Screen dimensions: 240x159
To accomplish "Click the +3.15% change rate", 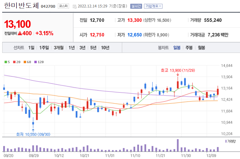I will (x=44, y=33).
